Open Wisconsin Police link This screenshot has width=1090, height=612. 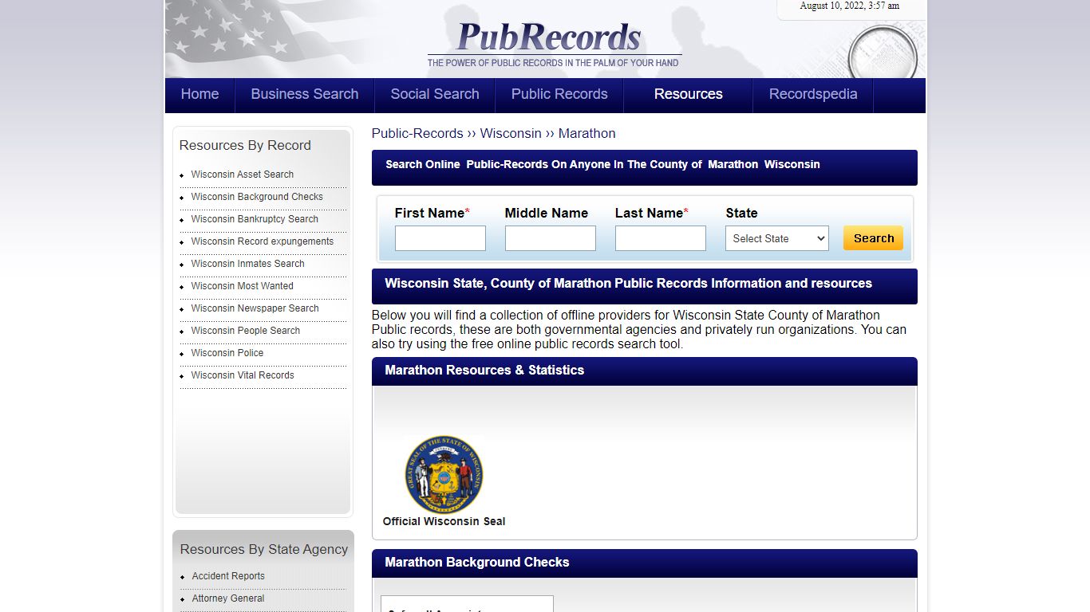pyautogui.click(x=227, y=353)
